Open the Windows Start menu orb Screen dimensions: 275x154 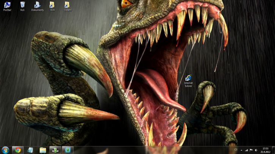click(5, 150)
